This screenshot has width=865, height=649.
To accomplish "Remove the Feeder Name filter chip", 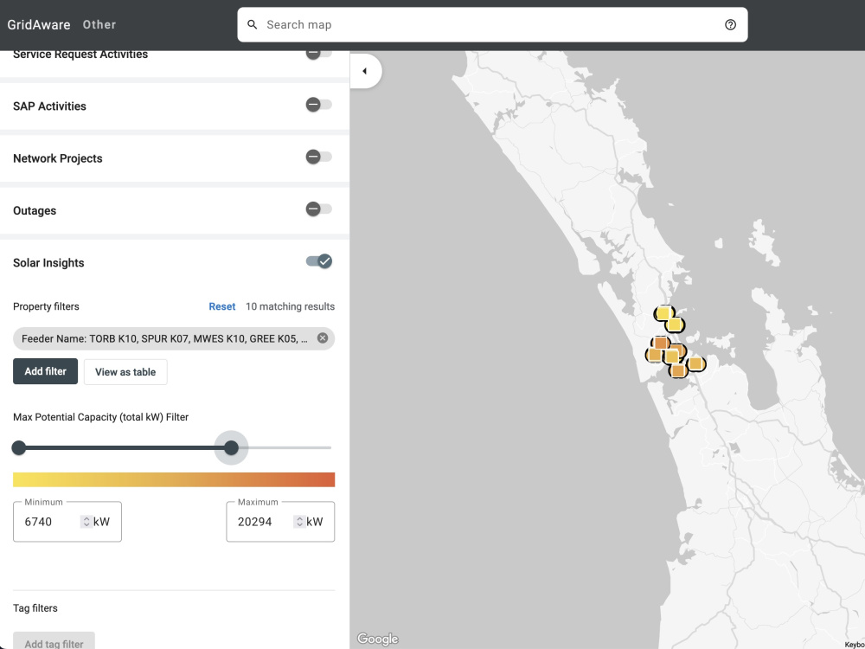I will [x=323, y=338].
